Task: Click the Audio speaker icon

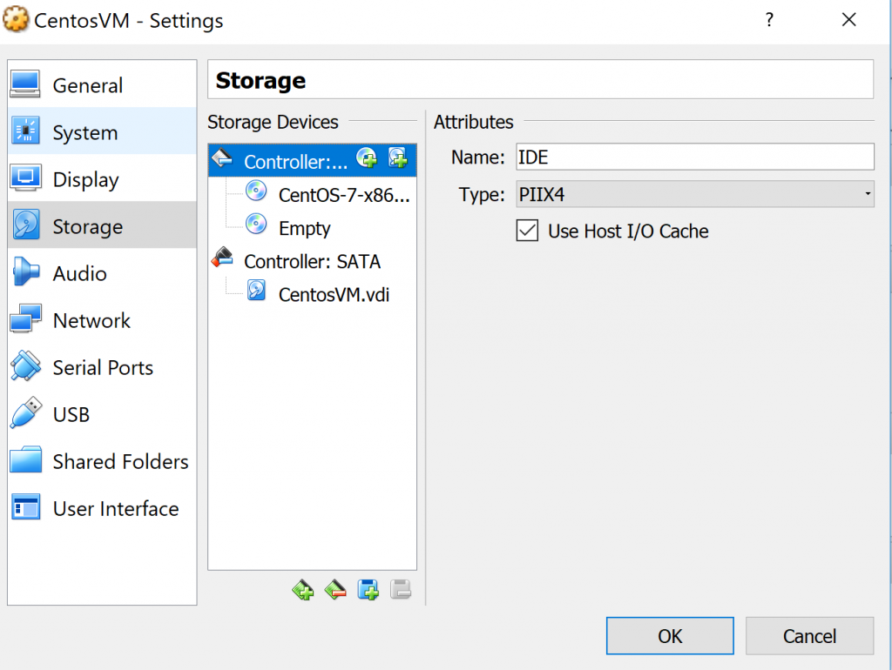Action: coord(25,271)
